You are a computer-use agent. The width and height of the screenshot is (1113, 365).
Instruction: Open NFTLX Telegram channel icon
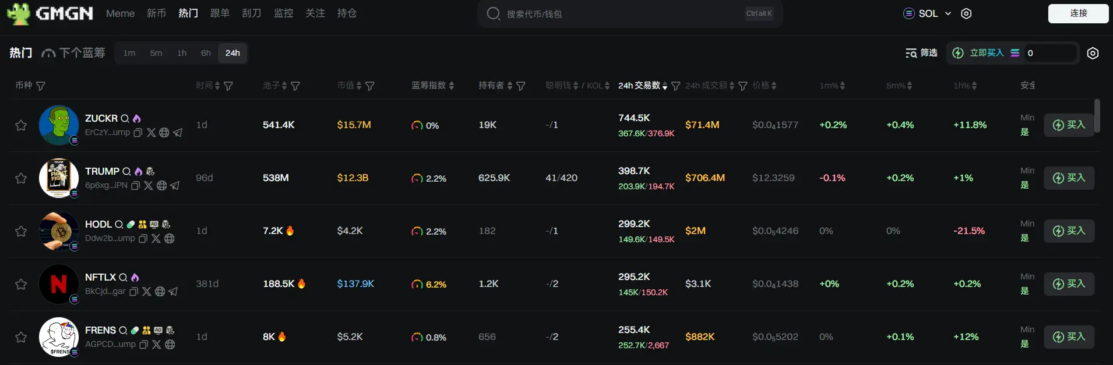tap(173, 292)
